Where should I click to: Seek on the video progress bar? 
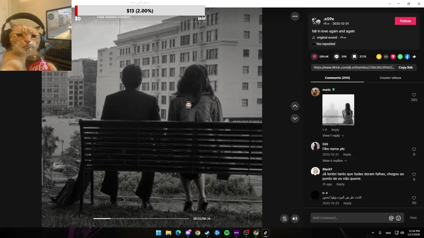point(141,218)
